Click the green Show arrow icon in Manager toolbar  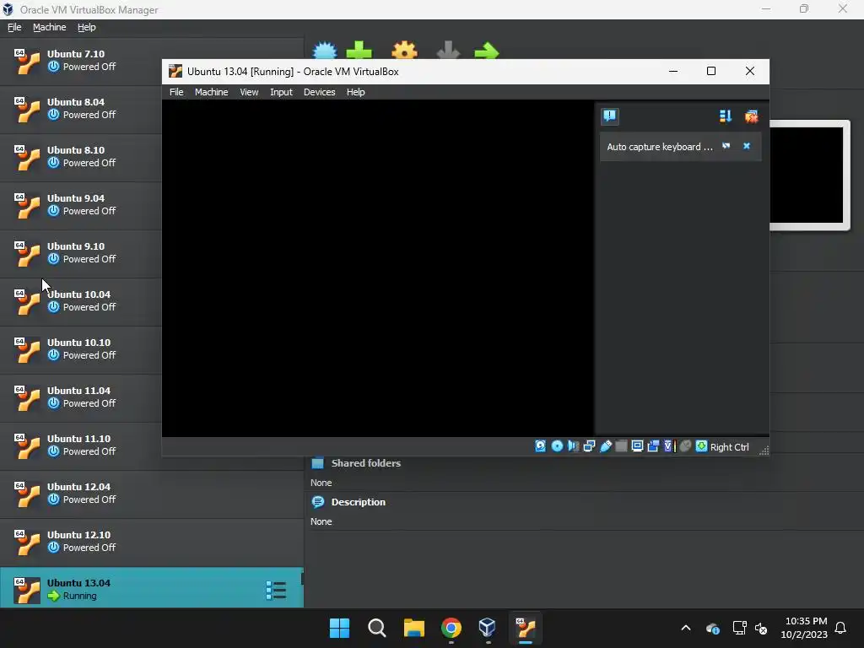click(x=487, y=51)
